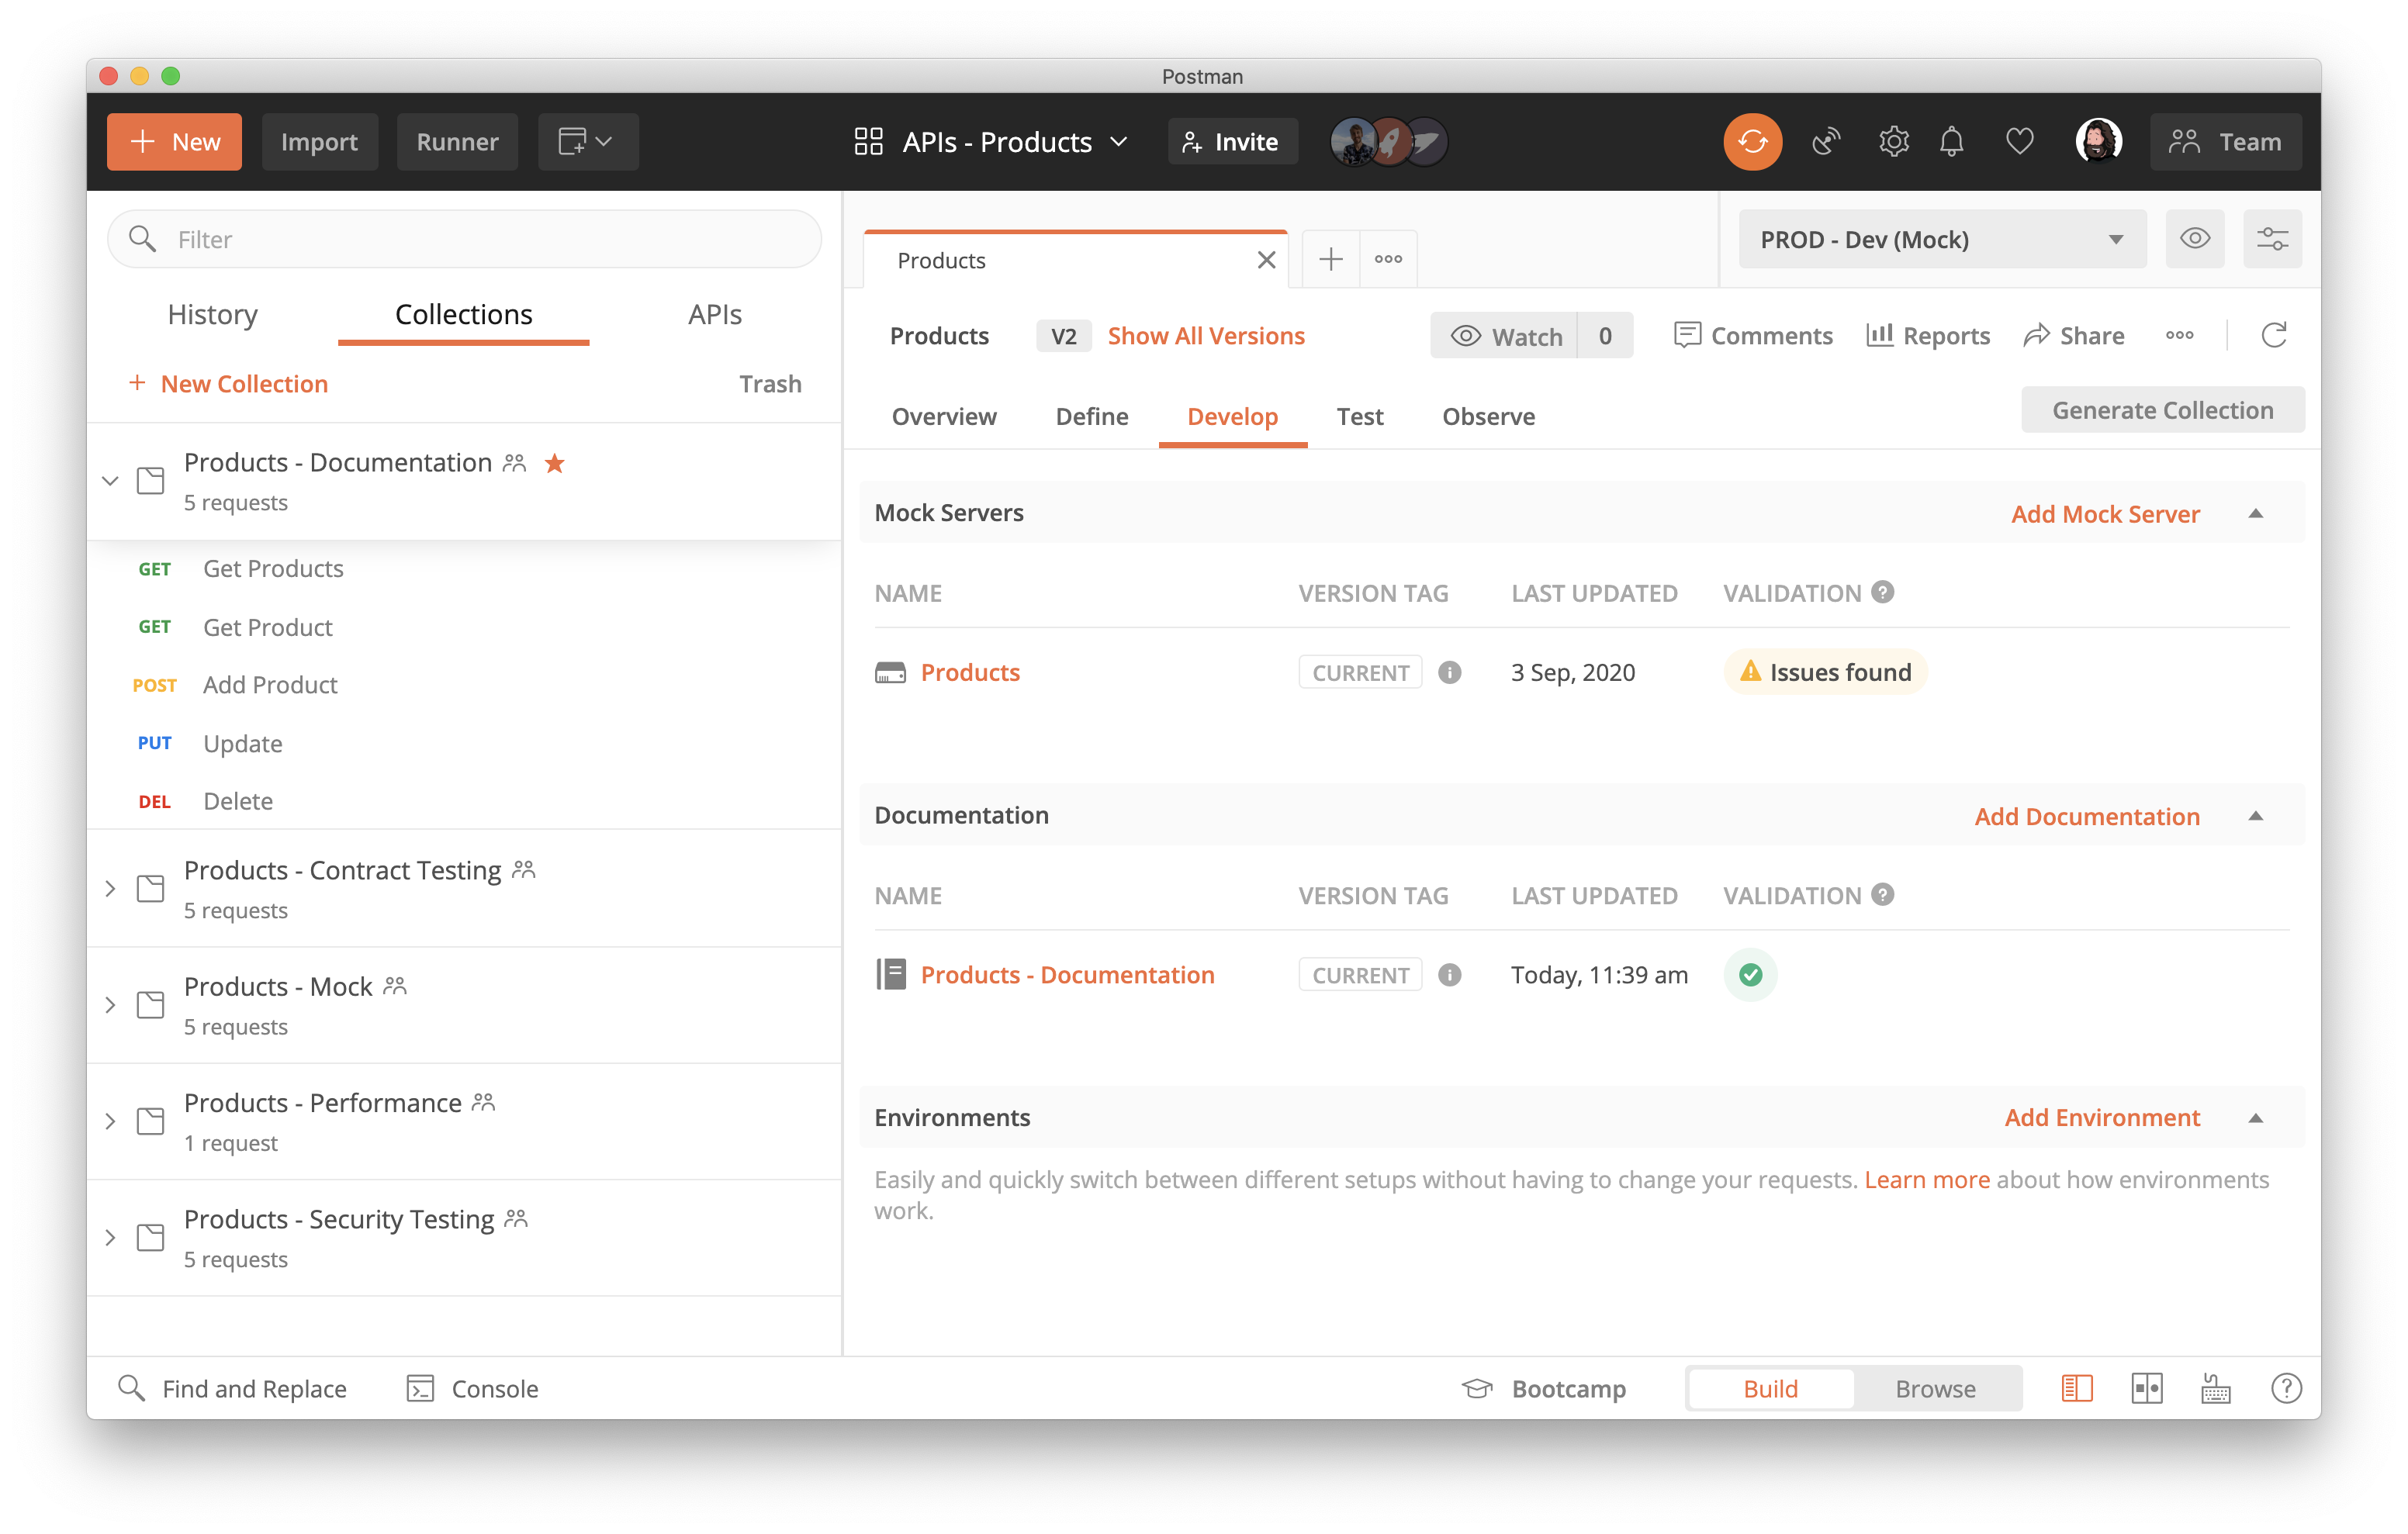
Task: Toggle sidebar visibility icon in status bar
Action: (2076, 1388)
